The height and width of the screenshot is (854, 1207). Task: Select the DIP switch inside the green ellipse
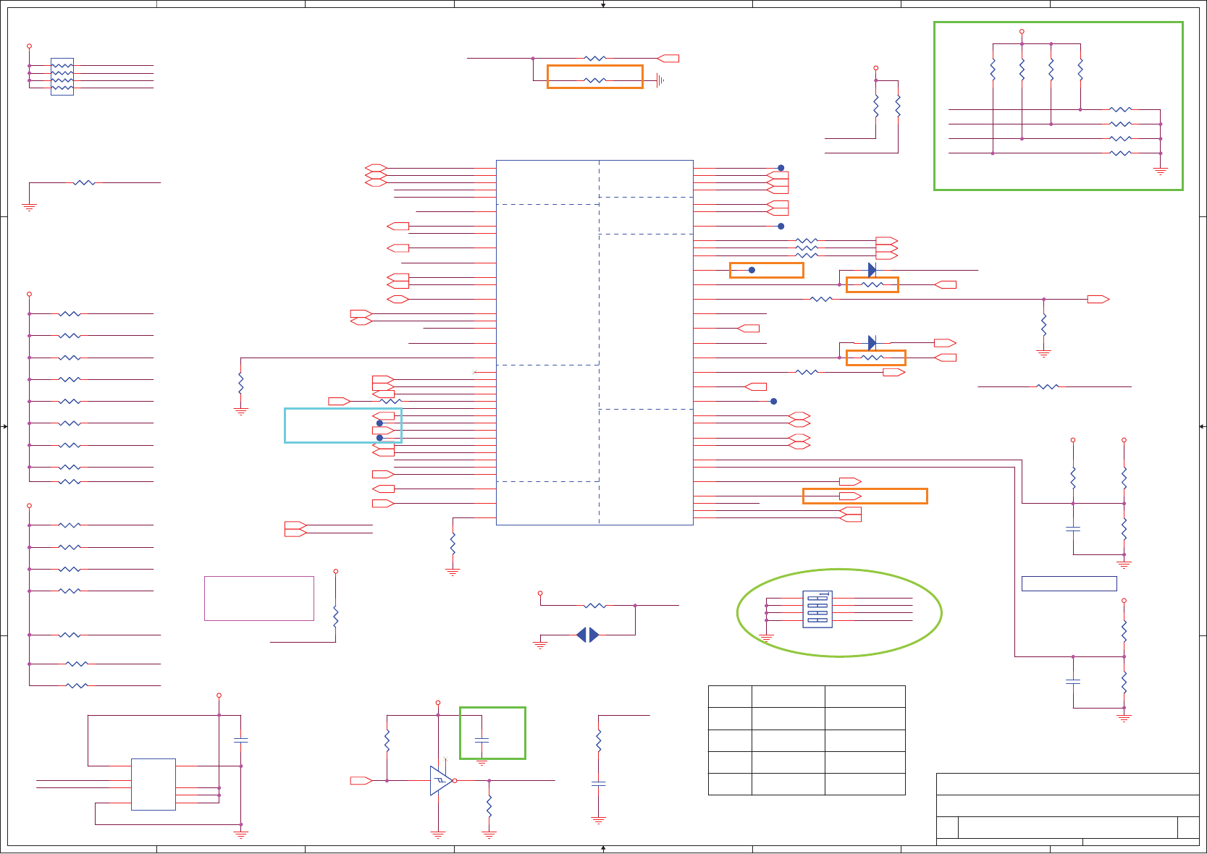[x=817, y=609]
